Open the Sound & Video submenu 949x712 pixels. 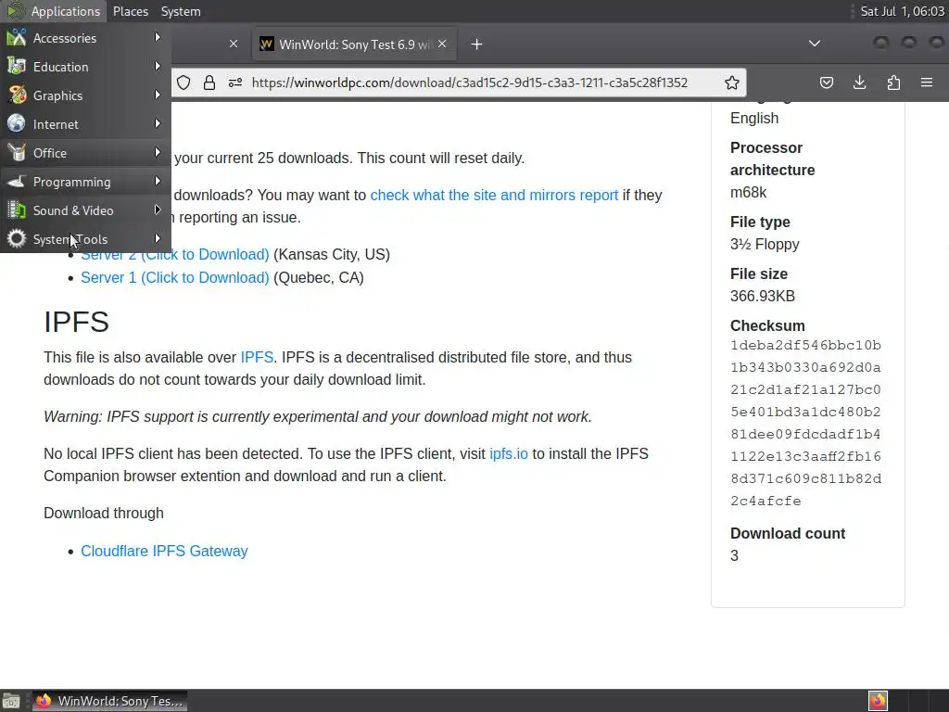(85, 210)
